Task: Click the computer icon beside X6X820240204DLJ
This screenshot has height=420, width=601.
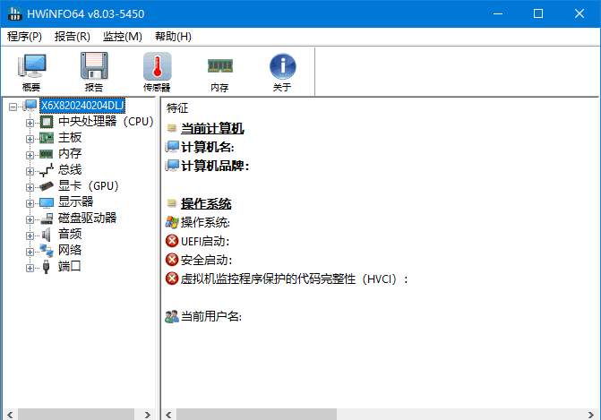Action: point(30,106)
